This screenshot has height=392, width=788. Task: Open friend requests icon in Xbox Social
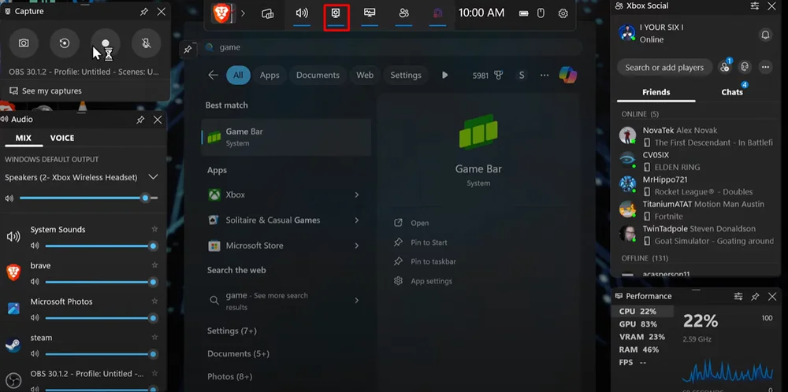725,66
